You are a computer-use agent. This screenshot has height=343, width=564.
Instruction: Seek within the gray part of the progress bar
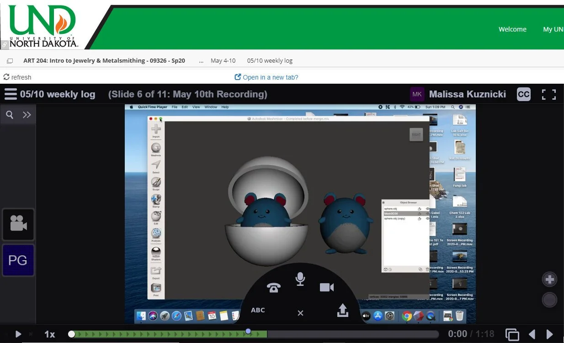[x=353, y=334]
